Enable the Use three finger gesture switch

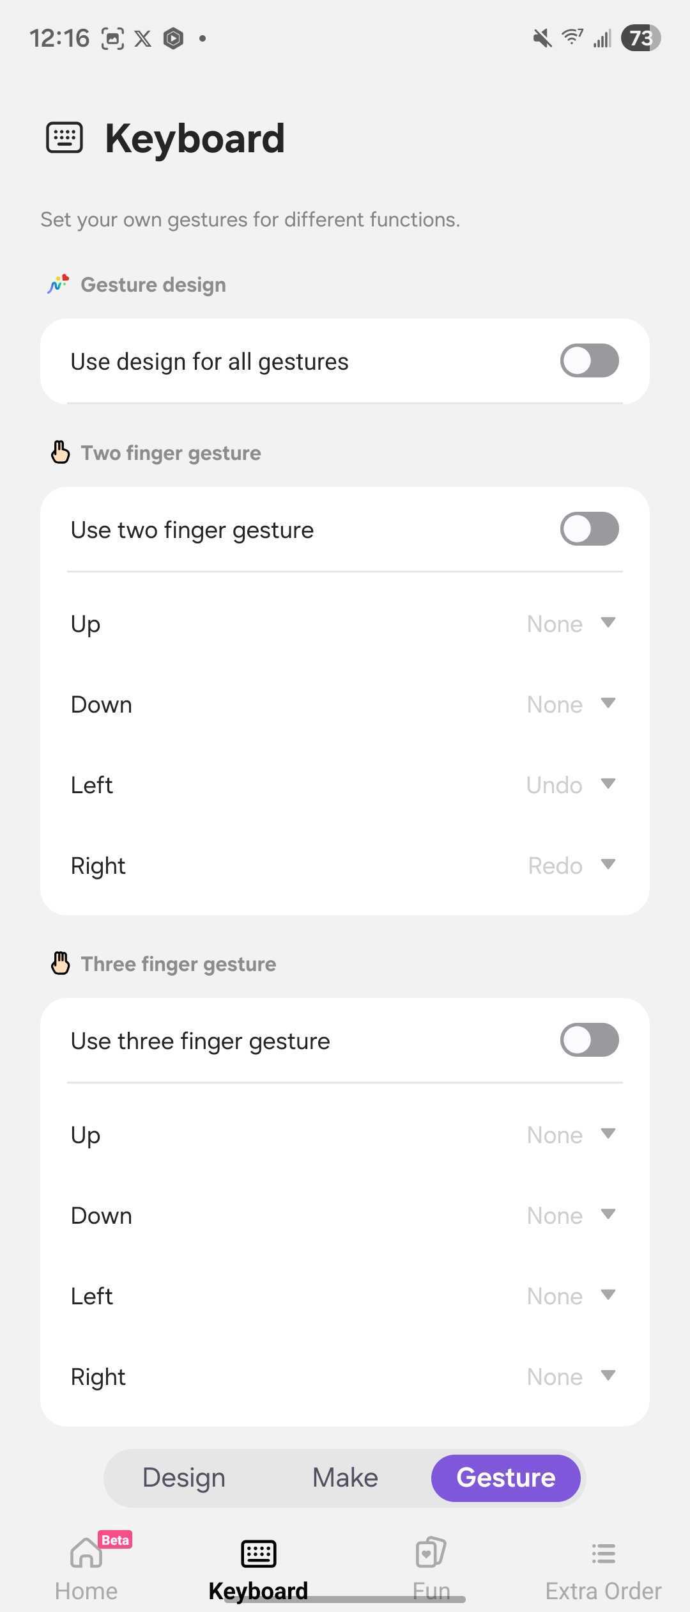589,1040
